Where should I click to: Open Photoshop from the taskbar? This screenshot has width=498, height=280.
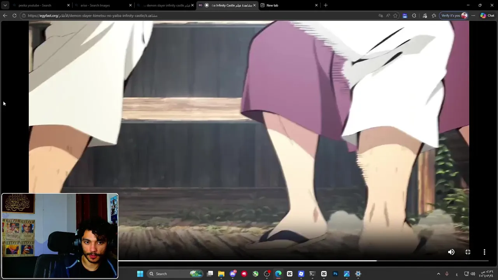point(335,274)
